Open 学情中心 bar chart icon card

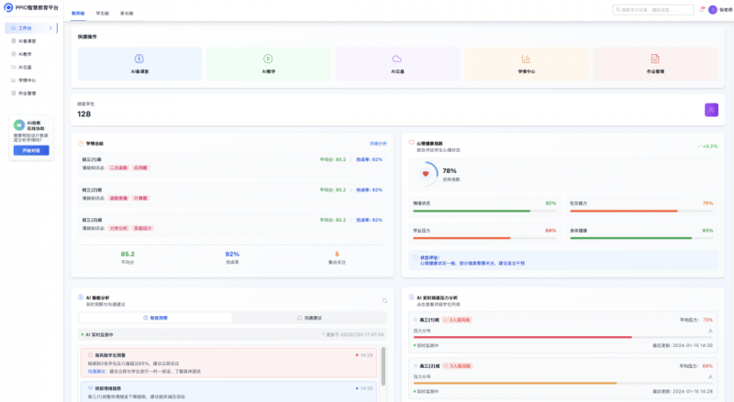[526, 59]
